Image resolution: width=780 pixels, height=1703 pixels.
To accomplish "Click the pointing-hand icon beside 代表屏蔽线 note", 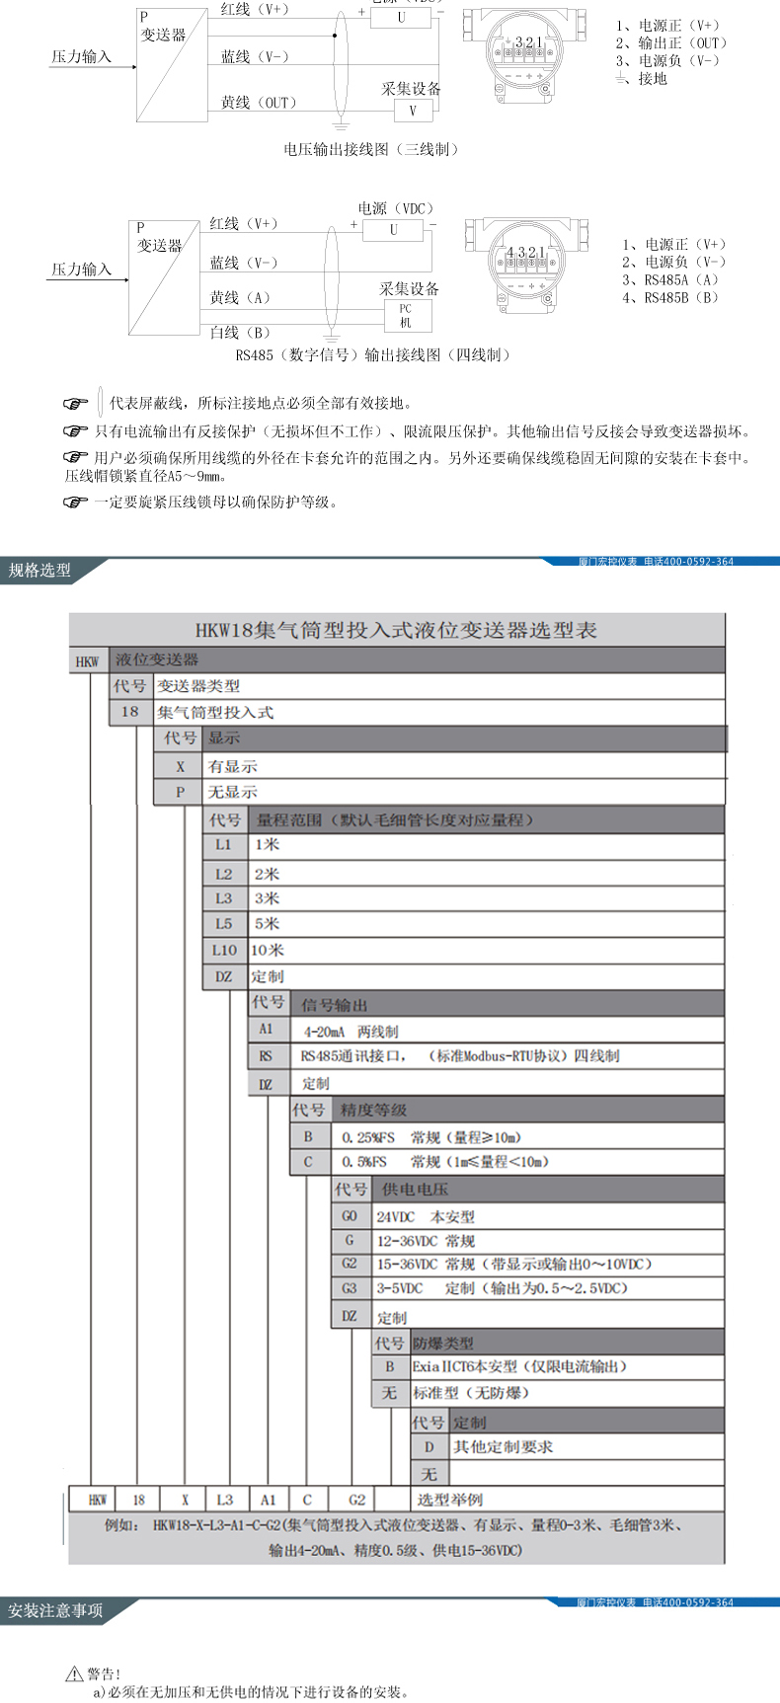I will (x=76, y=404).
